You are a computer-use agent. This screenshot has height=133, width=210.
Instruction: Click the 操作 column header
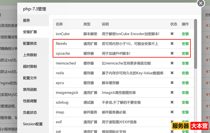185,24
